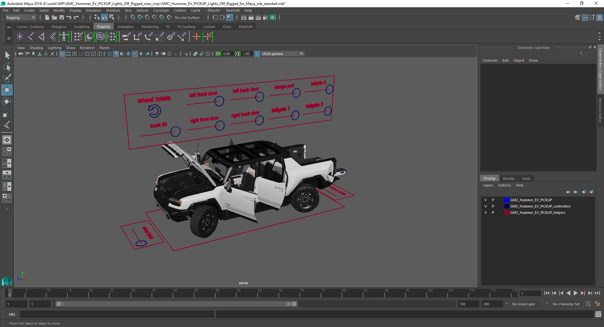Click the Parent Constraint shelf icon
The image size is (604, 327).
[126, 37]
